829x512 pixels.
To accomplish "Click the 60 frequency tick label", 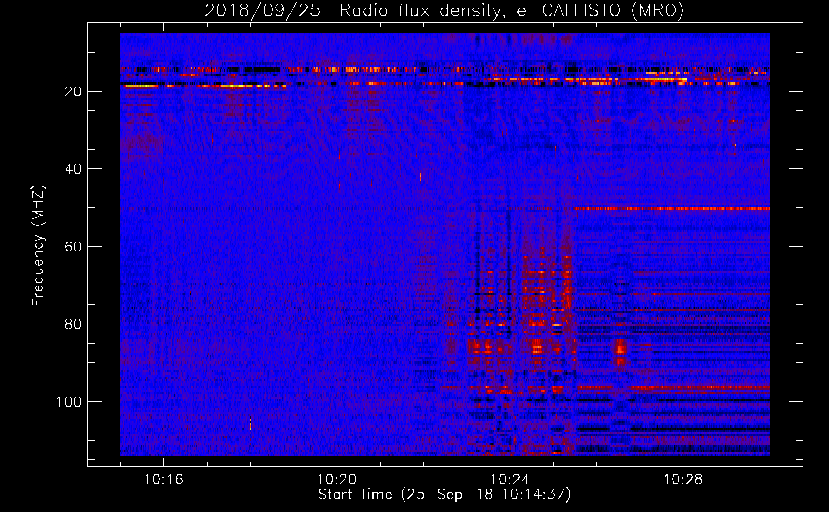I will pos(73,247).
